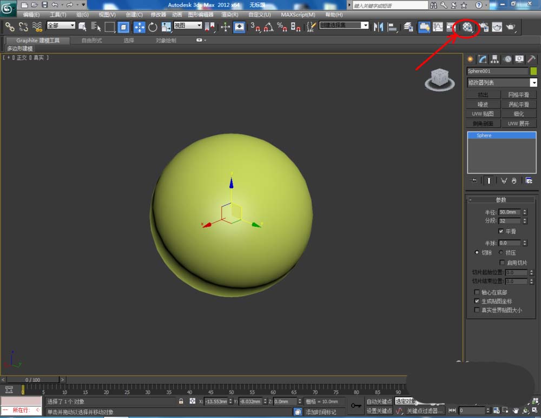Image resolution: width=541 pixels, height=418 pixels.
Task: Toggle the Percent Snap icon
Action: click(x=282, y=27)
